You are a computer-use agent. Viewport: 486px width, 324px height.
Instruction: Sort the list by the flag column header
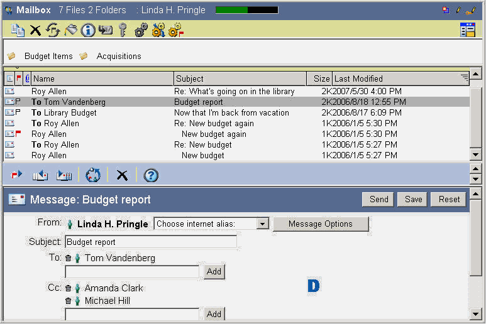pos(18,78)
